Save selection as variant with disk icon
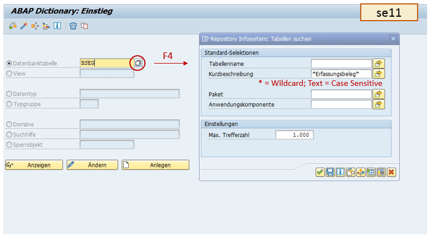The width and height of the screenshot is (431, 237). tap(330, 172)
